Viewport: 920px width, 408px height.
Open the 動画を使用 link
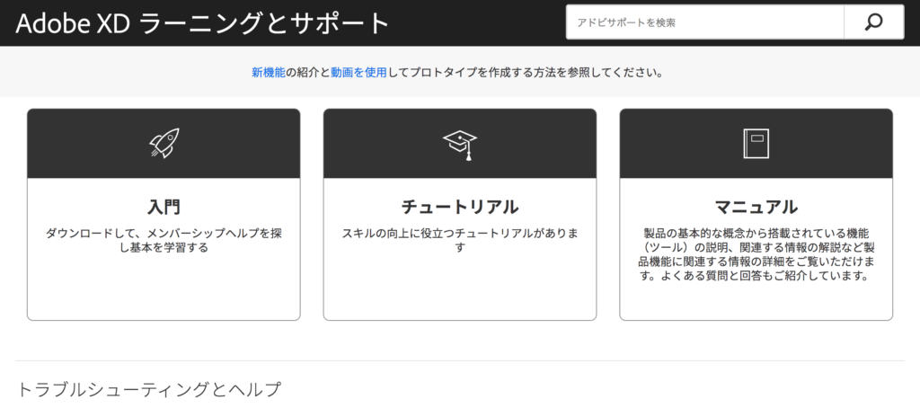pyautogui.click(x=358, y=74)
